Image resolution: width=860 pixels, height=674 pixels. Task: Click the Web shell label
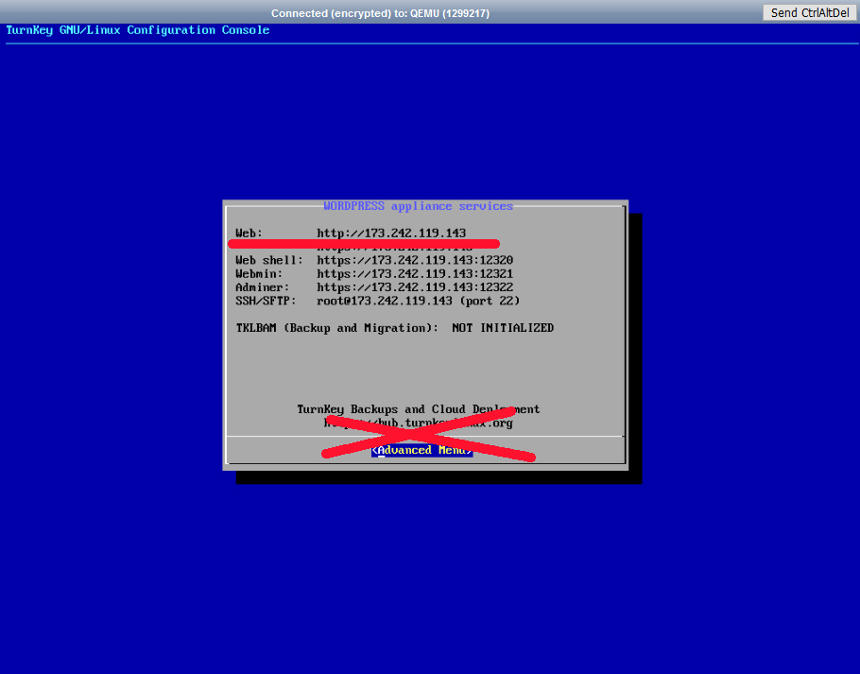(269, 260)
